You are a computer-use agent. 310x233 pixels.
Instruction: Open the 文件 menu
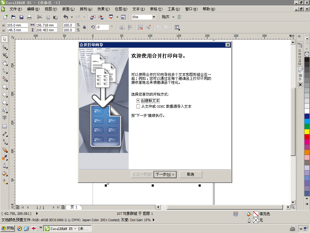point(16,9)
